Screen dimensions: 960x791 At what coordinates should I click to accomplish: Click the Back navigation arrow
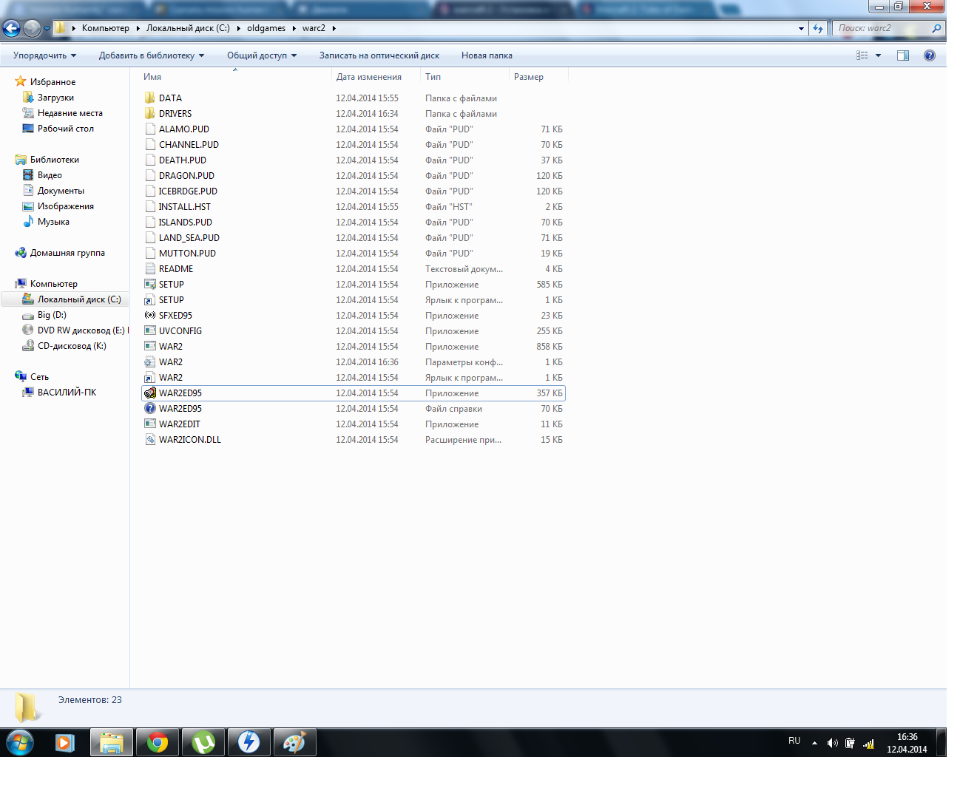(x=12, y=29)
